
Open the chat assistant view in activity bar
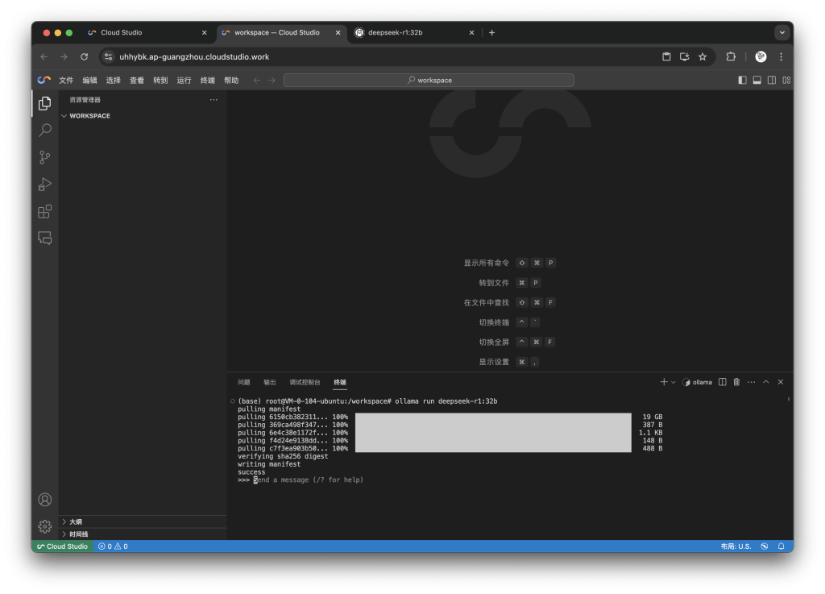click(x=45, y=238)
